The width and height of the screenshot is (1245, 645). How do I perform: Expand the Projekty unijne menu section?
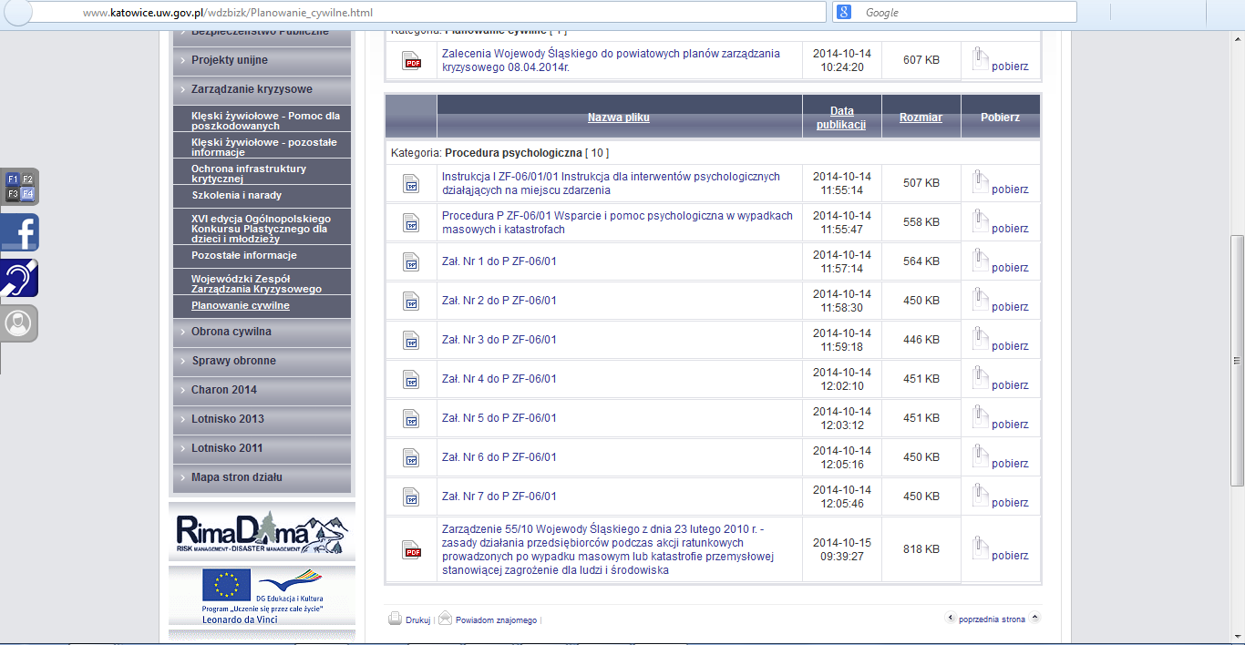click(261, 60)
